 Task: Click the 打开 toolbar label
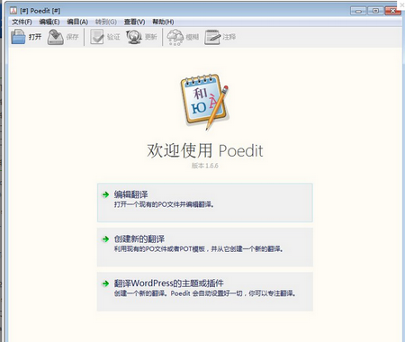click(35, 37)
